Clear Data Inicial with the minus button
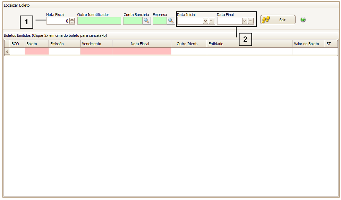The width and height of the screenshot is (341, 200). click(212, 21)
